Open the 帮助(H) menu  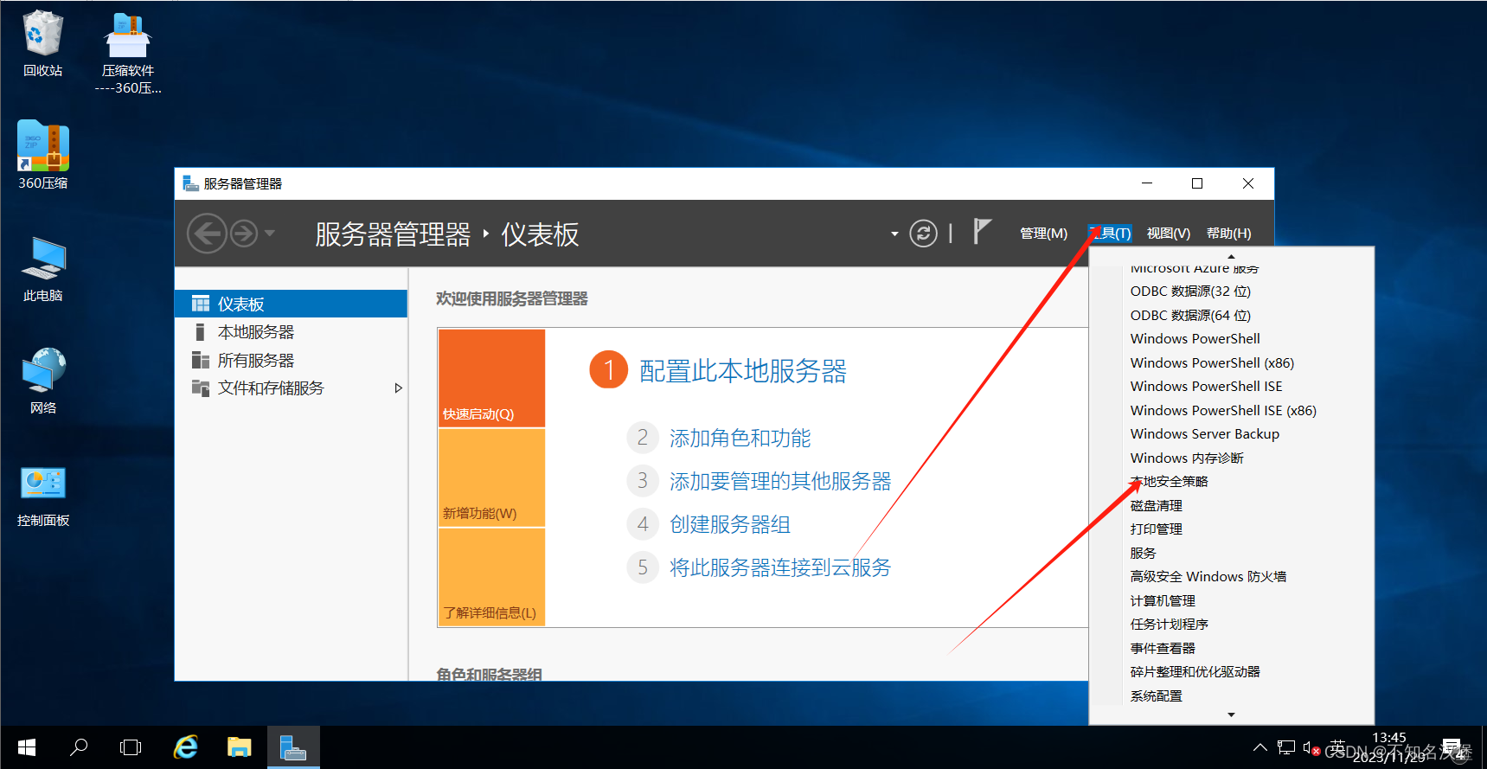click(1228, 234)
